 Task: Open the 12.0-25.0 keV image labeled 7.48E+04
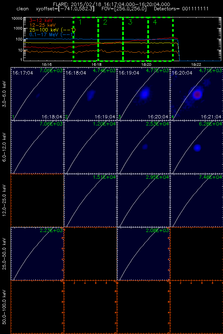click(x=196, y=201)
